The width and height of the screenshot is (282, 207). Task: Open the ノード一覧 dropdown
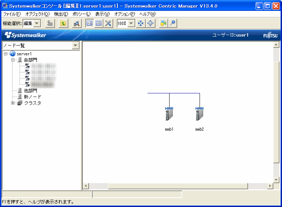point(76,45)
